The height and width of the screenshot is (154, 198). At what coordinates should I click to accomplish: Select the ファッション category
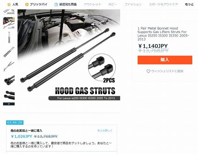(133, 4)
